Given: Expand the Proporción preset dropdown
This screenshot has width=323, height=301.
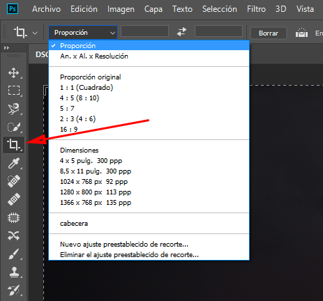Looking at the screenshot, I should point(83,33).
